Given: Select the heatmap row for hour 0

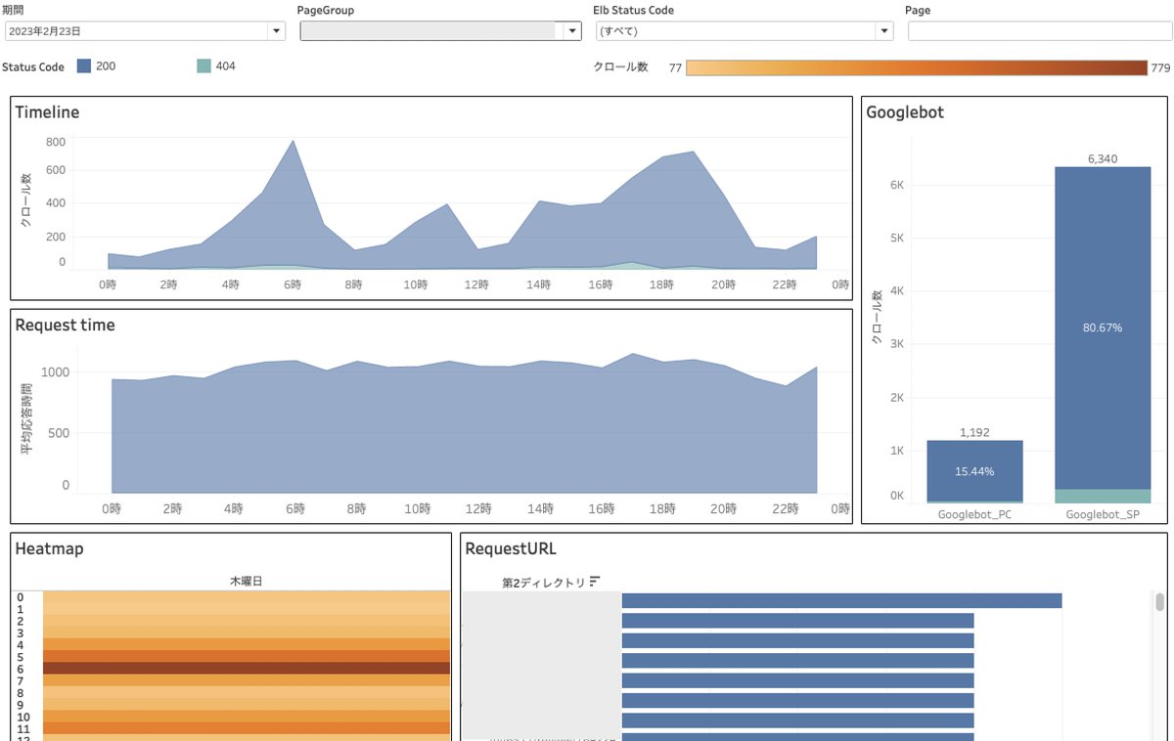Looking at the screenshot, I should click(x=247, y=596).
